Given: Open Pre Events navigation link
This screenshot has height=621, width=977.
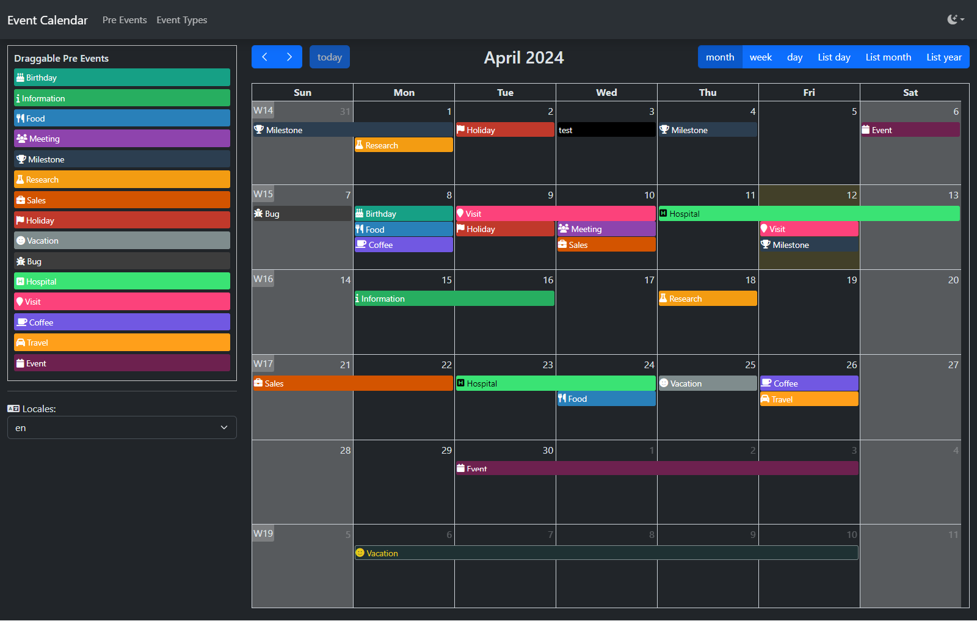Looking at the screenshot, I should pyautogui.click(x=125, y=20).
